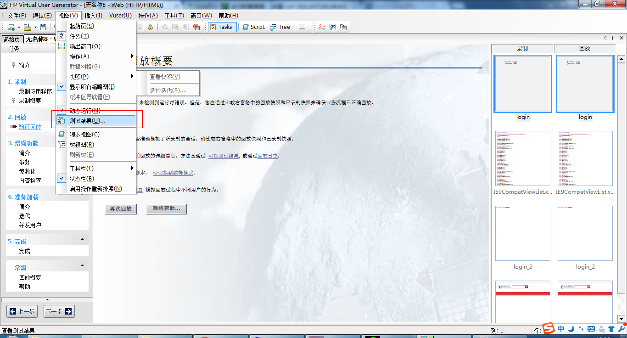
Task: Click the golden down-arrow toolbar icon
Action: click(x=150, y=27)
